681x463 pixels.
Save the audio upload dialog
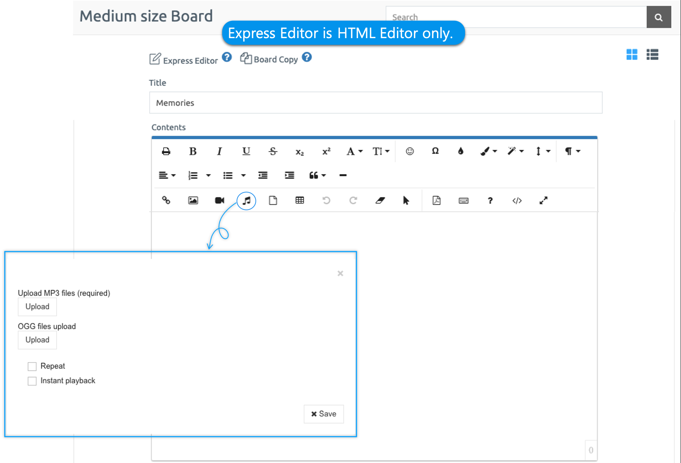324,414
